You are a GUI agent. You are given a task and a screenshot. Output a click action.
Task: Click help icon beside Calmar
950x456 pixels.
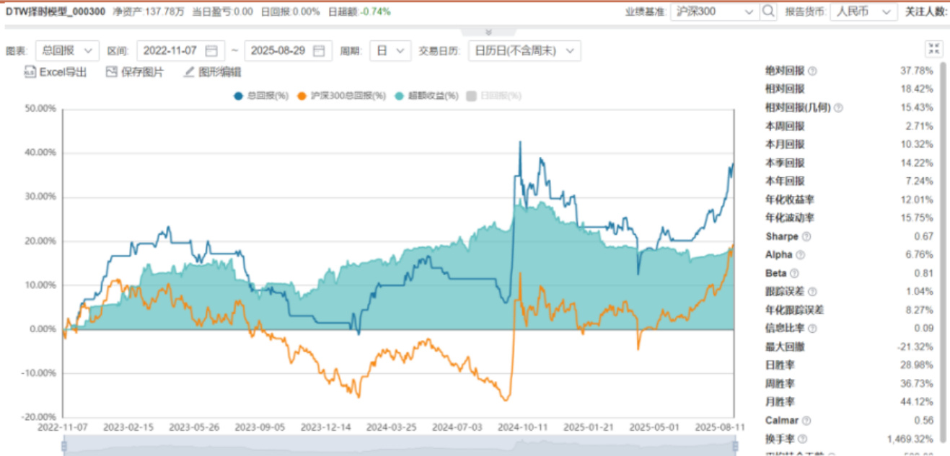click(x=806, y=421)
